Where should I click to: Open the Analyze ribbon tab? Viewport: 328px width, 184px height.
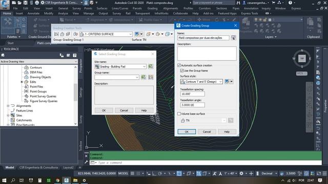pyautogui.click(x=63, y=13)
